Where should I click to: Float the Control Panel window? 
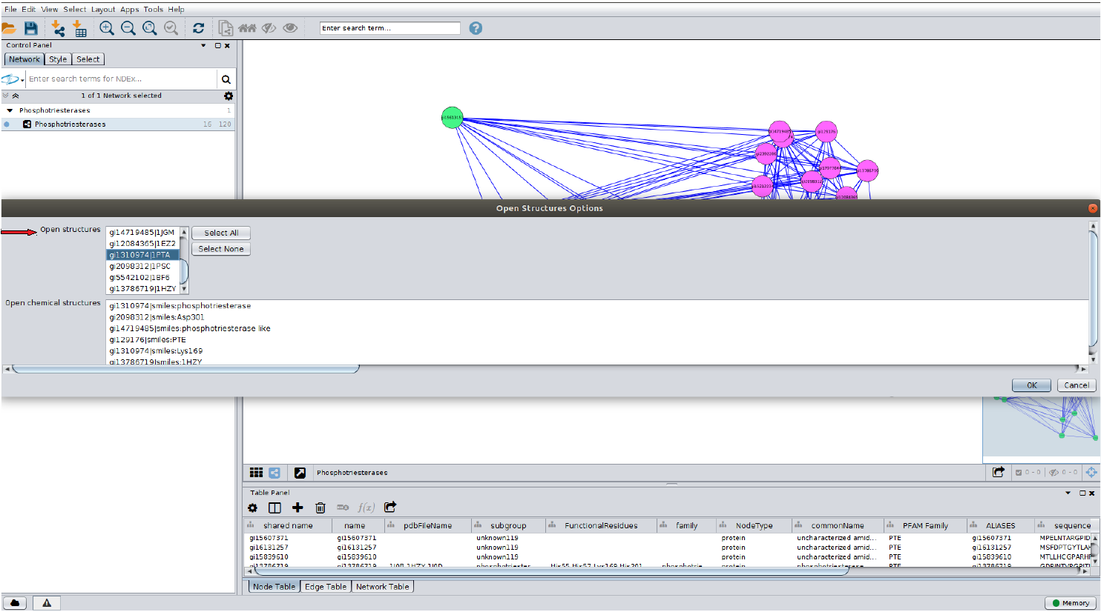[218, 45]
